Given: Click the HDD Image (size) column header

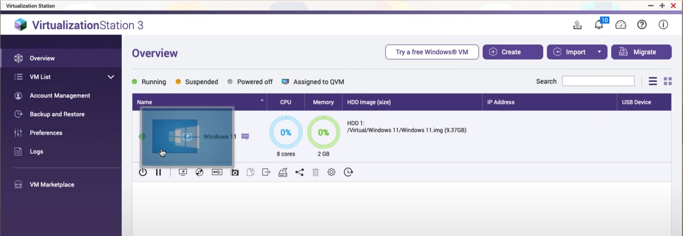Looking at the screenshot, I should (x=412, y=102).
